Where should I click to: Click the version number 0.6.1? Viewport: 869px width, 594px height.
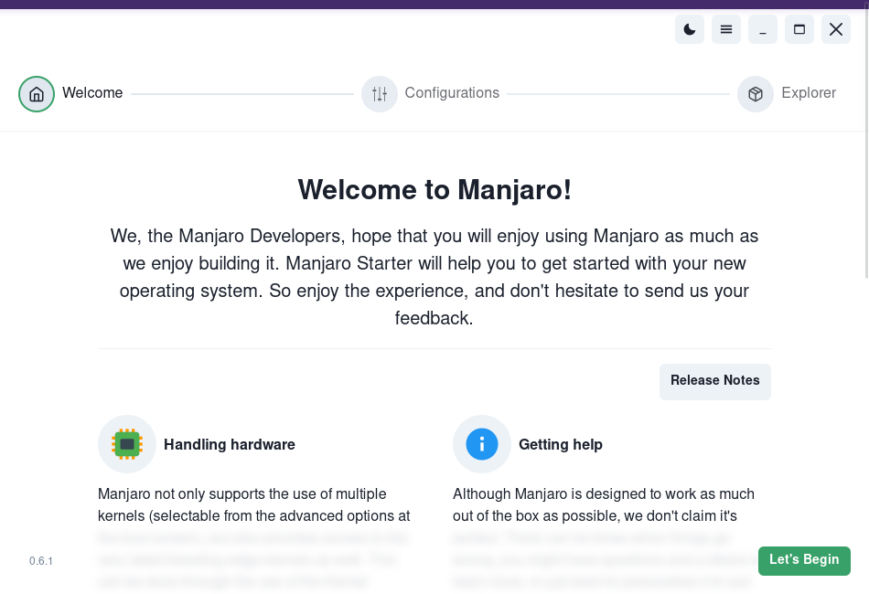click(x=41, y=561)
